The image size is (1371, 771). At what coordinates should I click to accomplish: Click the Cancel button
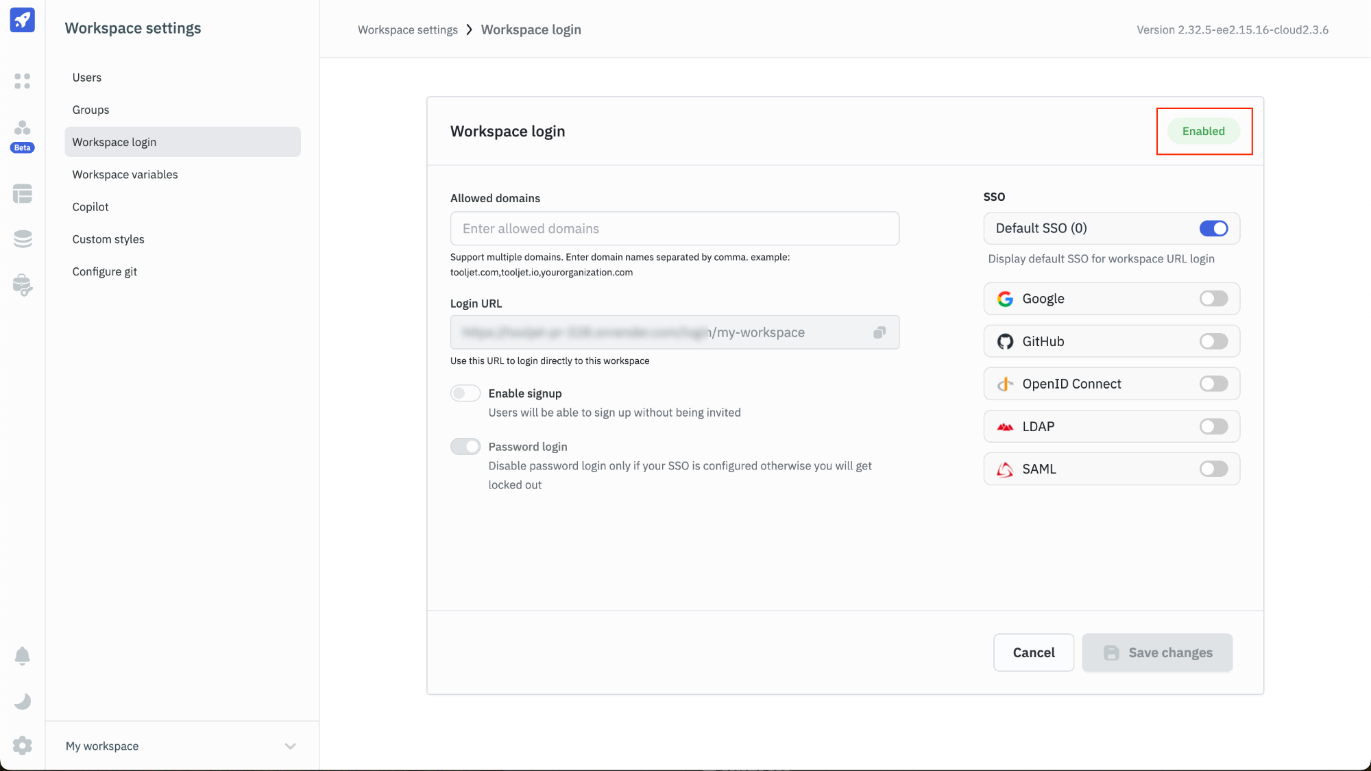(x=1033, y=652)
